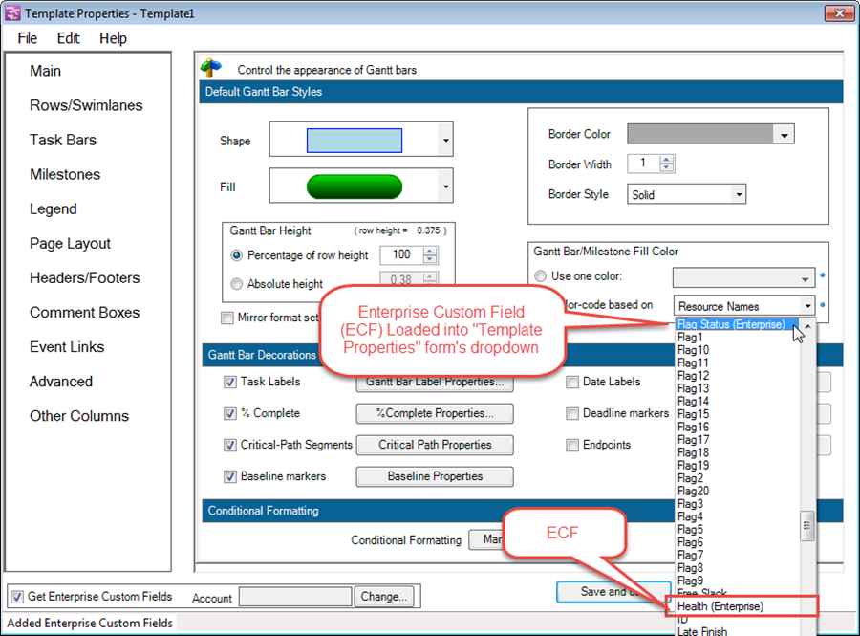Open the File menu
860x636 pixels.
point(28,38)
